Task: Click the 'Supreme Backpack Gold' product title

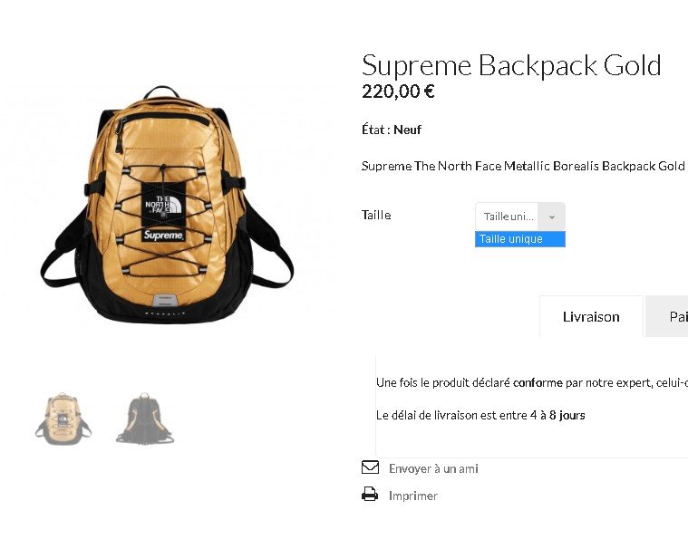Action: tap(511, 65)
